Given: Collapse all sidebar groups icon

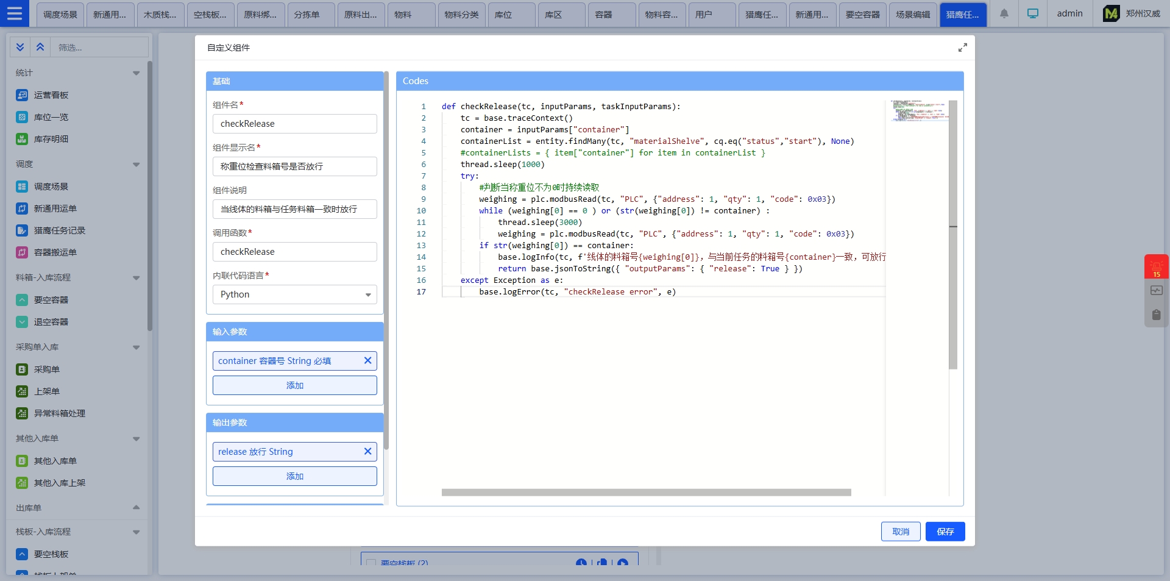Looking at the screenshot, I should tap(40, 47).
